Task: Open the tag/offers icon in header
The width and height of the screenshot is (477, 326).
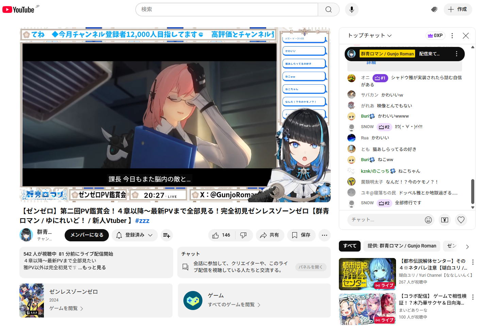Action: click(x=434, y=10)
